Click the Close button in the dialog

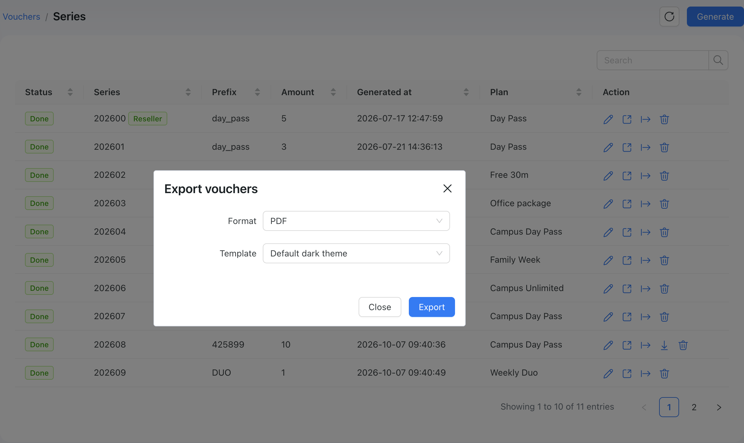pos(380,307)
